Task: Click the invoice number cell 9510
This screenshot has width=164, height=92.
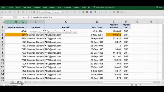Action: [x=16, y=78]
